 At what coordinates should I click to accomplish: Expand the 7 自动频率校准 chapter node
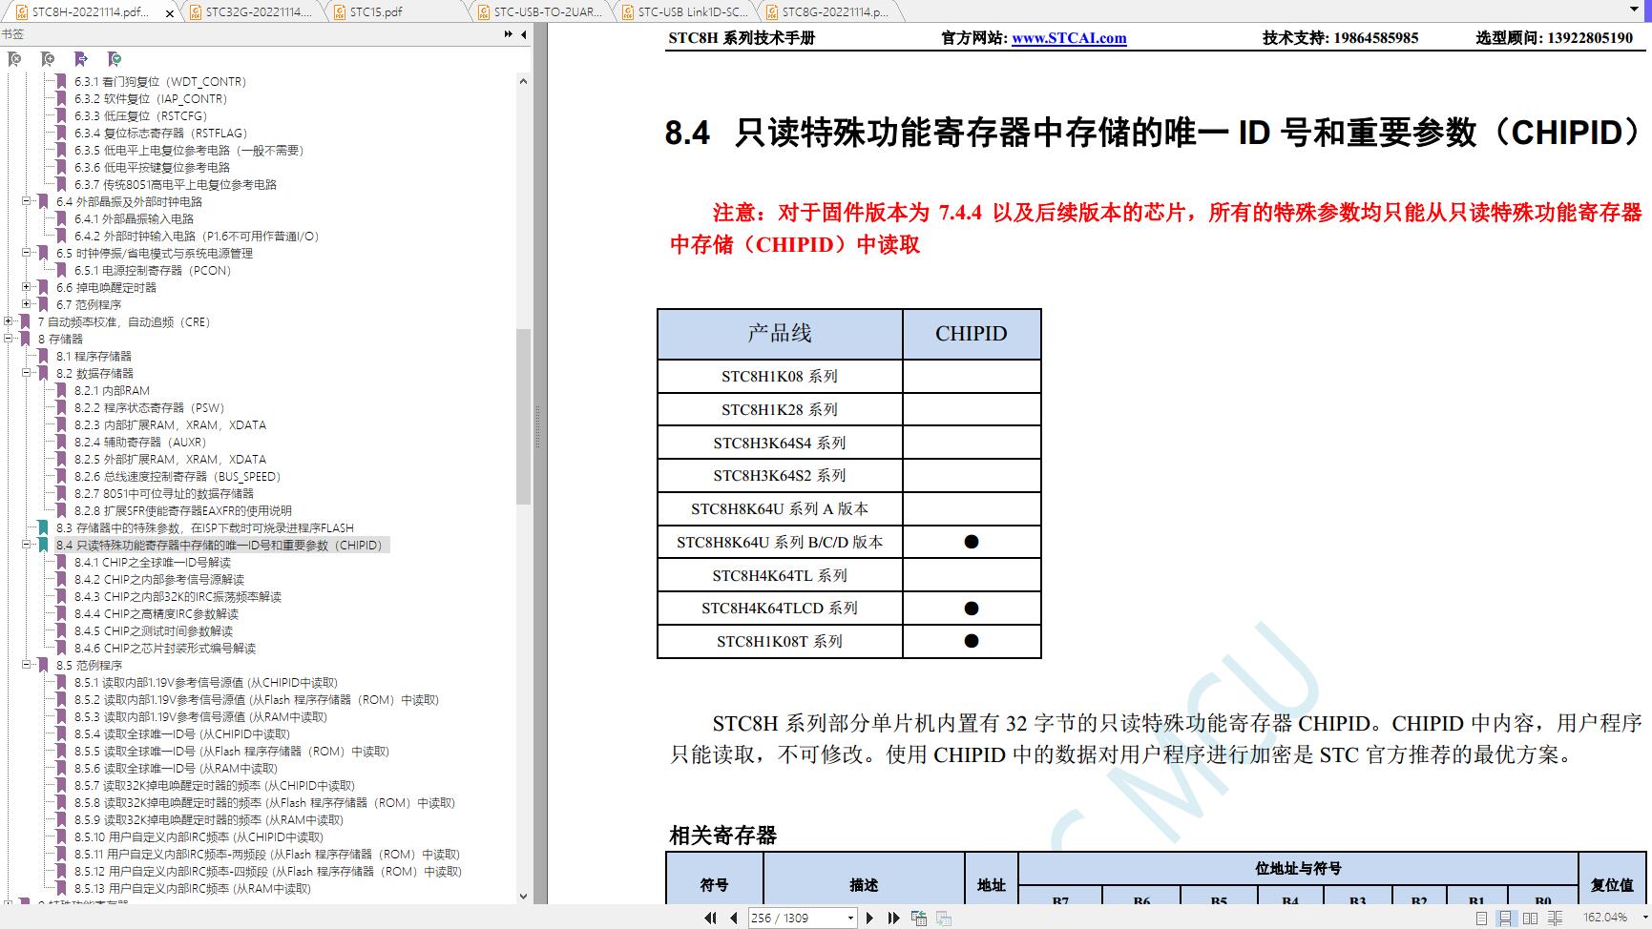click(x=9, y=321)
